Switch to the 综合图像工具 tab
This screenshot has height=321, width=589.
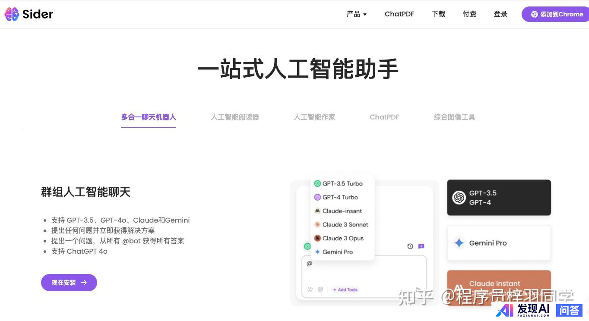pos(454,117)
